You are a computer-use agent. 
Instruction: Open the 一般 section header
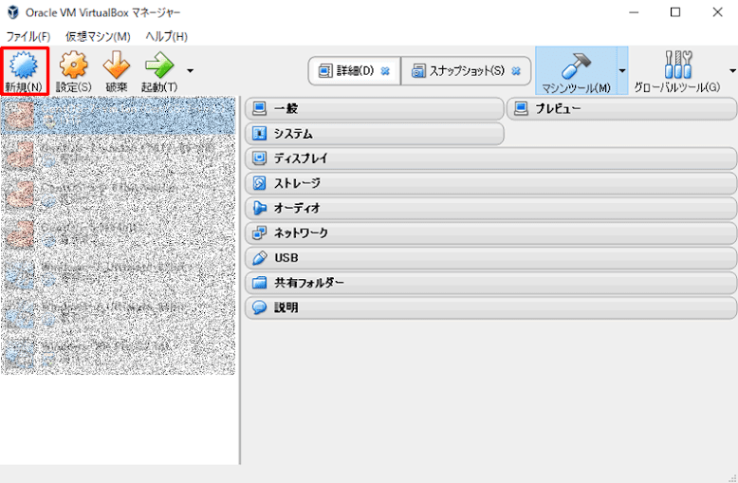(374, 109)
